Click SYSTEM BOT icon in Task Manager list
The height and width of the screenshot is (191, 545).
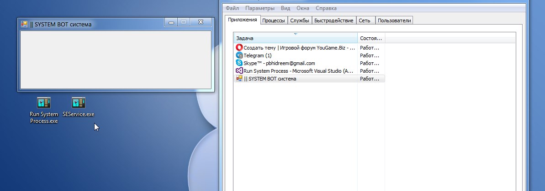point(239,79)
